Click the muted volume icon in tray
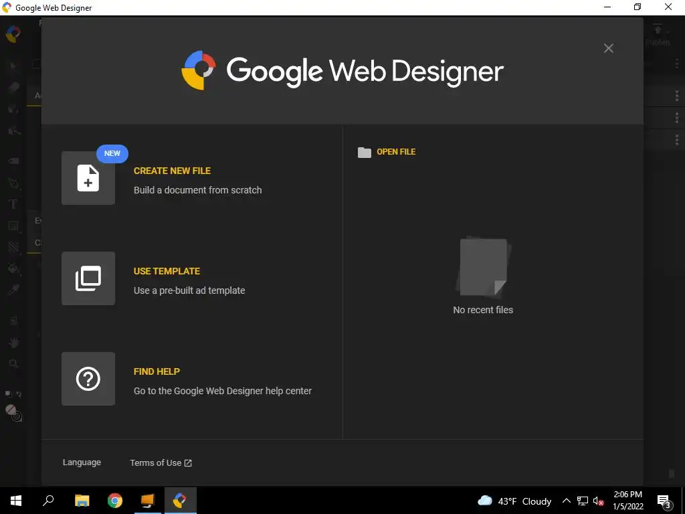685x514 pixels. pyautogui.click(x=599, y=501)
